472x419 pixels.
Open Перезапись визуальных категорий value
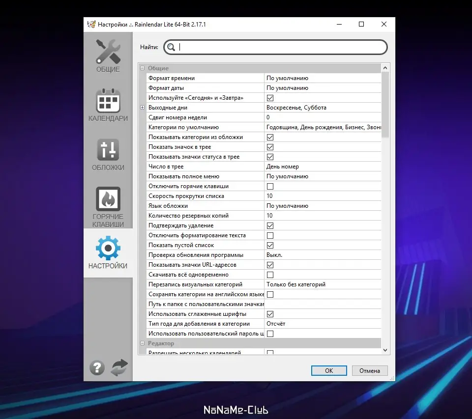coord(323,284)
